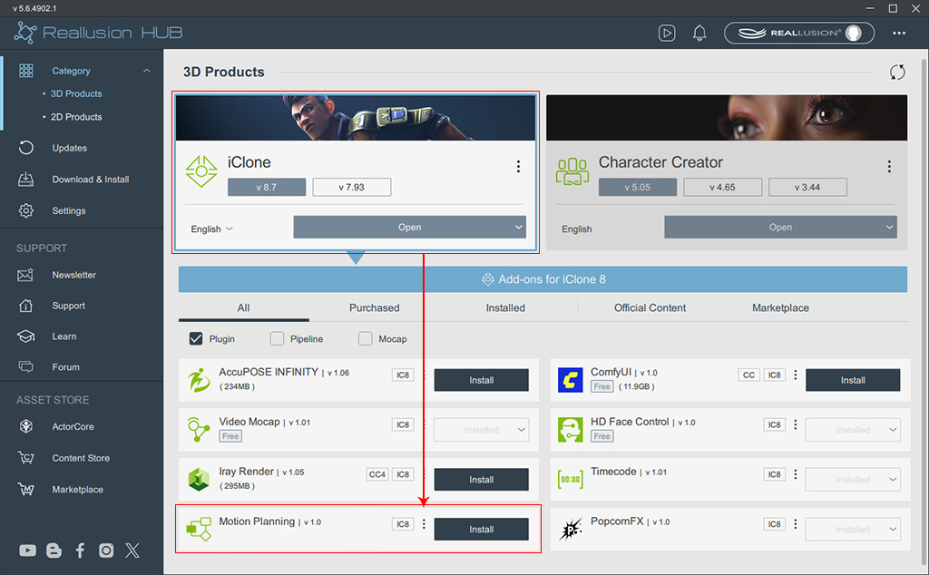The width and height of the screenshot is (929, 575).
Task: Switch to the Official Content tab
Action: [650, 308]
